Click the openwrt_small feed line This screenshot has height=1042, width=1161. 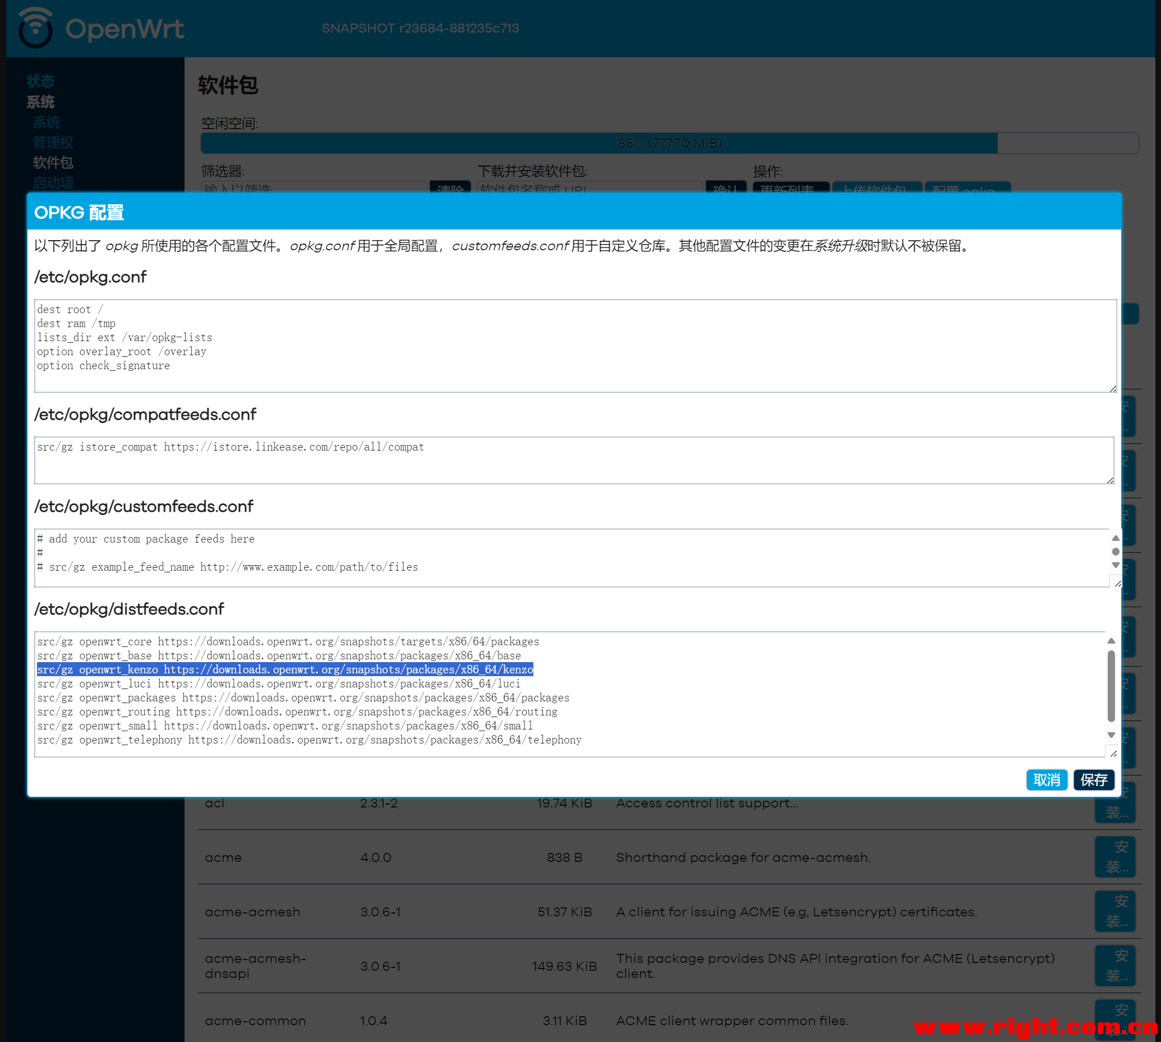click(x=285, y=726)
